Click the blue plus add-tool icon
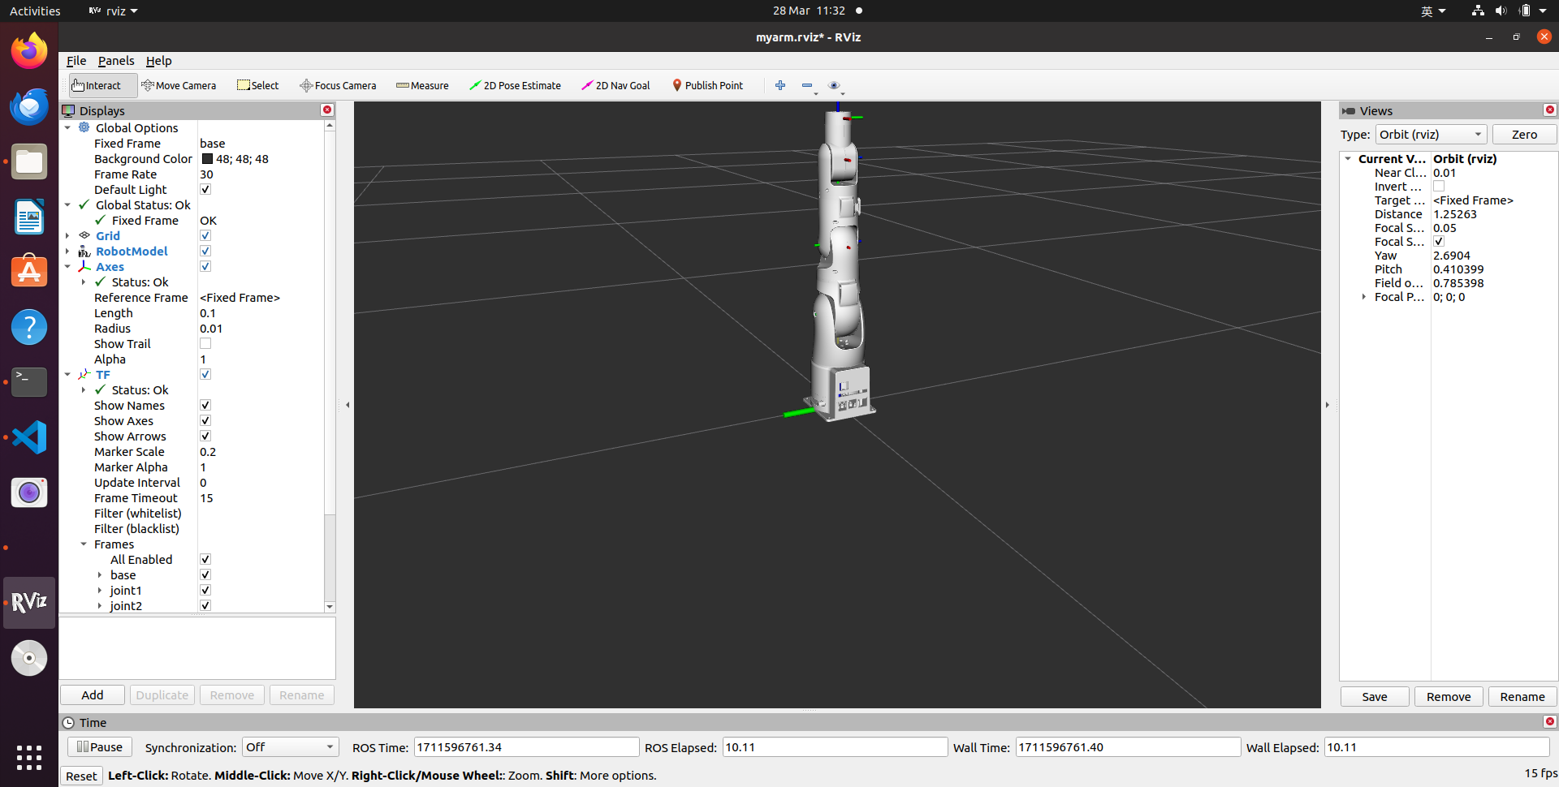 click(x=780, y=85)
